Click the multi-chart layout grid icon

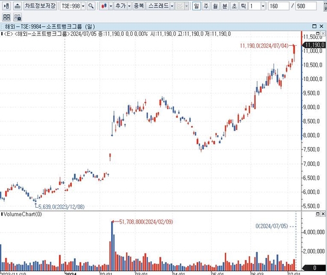(x=7, y=17)
